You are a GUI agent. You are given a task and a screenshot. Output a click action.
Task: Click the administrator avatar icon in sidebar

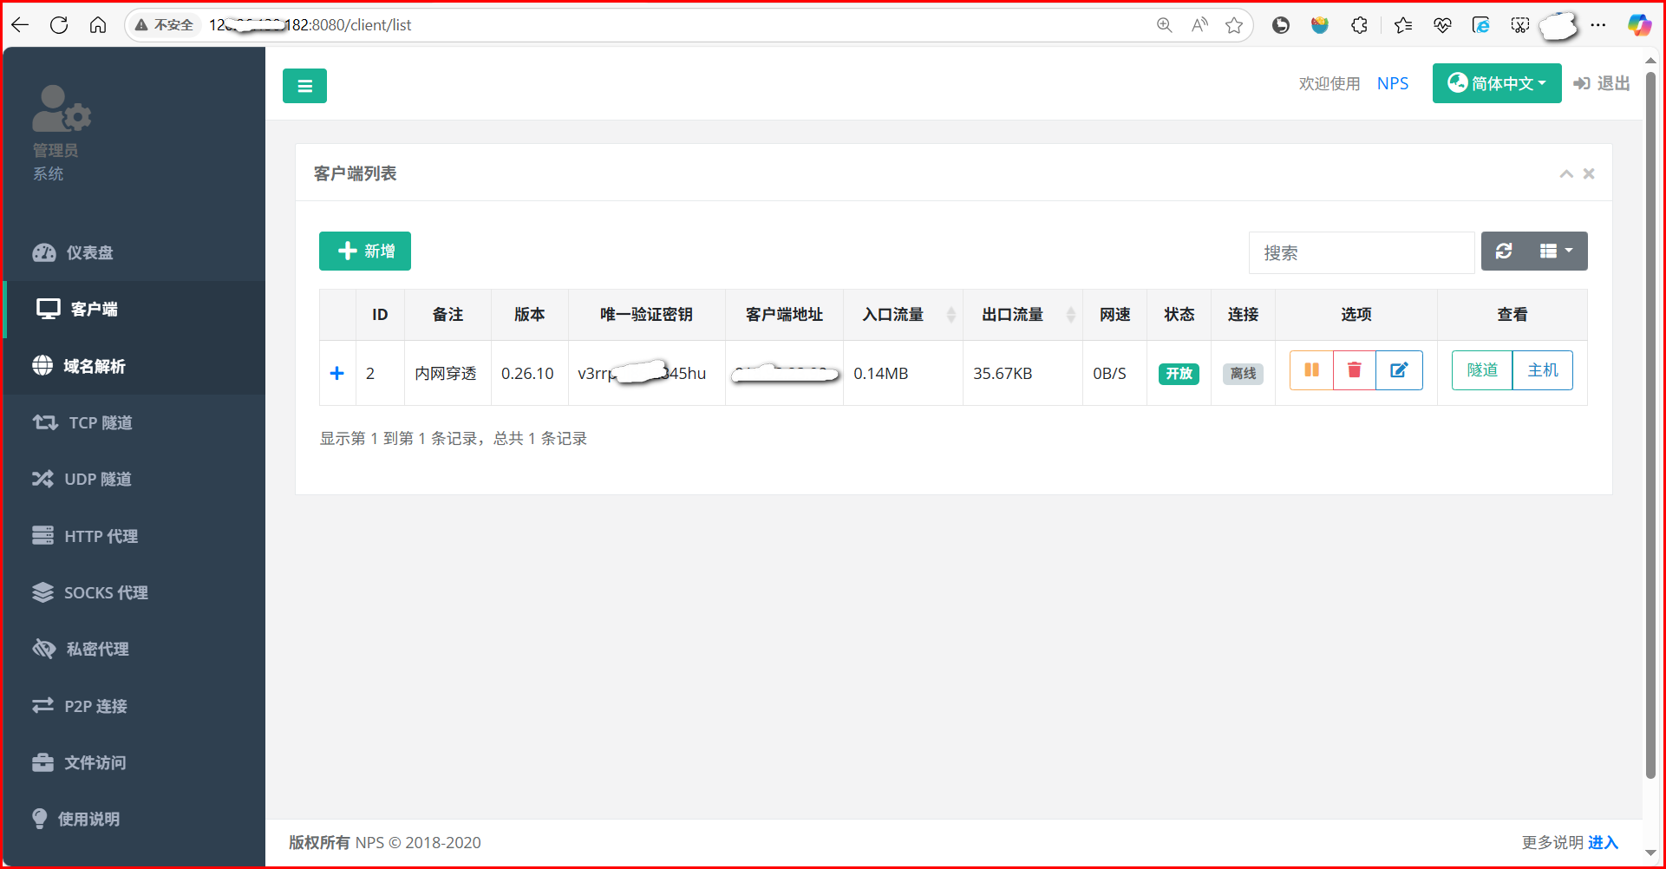point(61,108)
